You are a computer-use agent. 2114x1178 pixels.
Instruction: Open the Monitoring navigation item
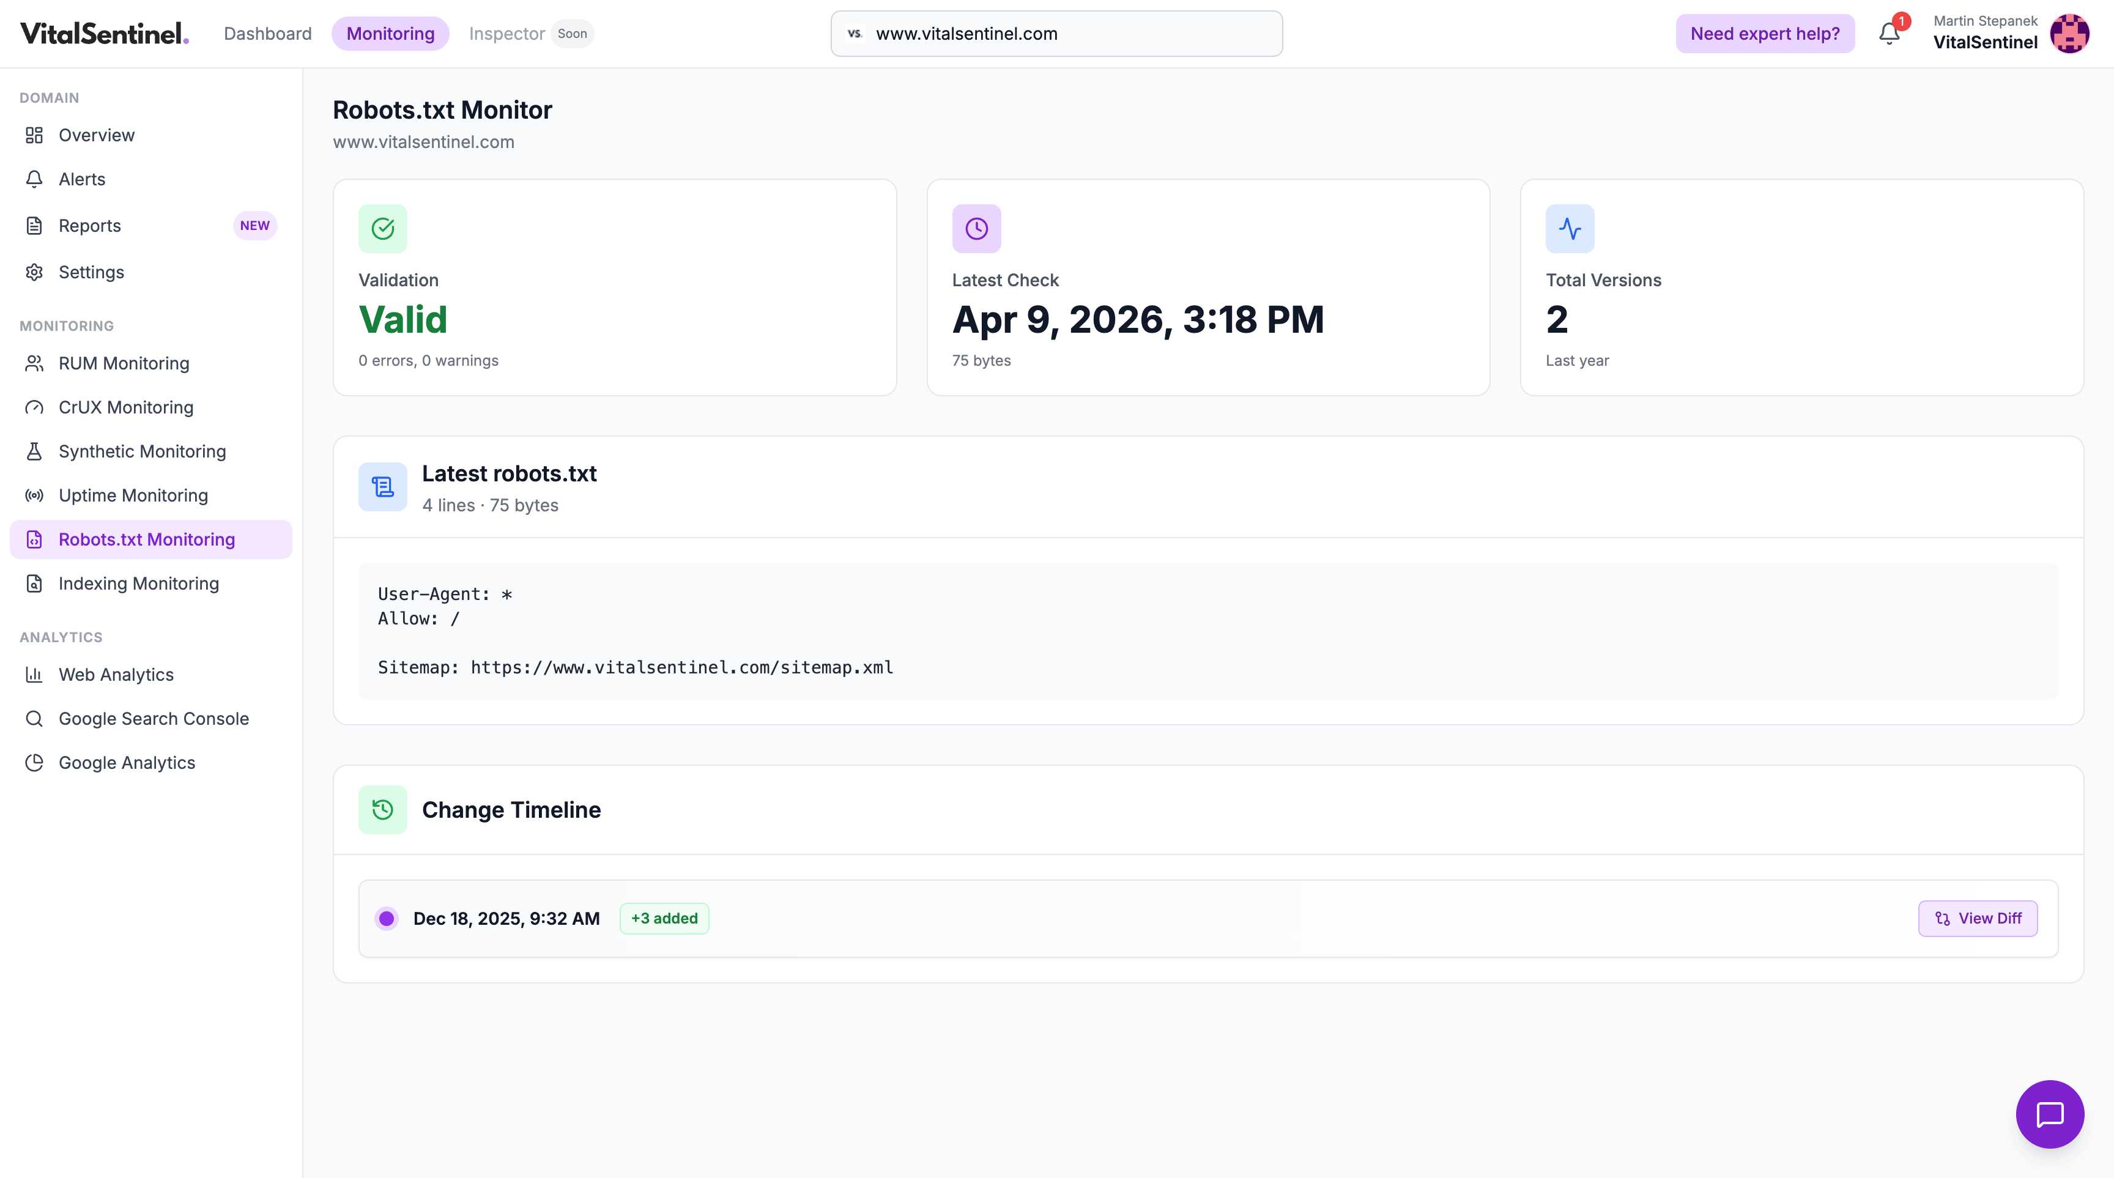pos(391,34)
